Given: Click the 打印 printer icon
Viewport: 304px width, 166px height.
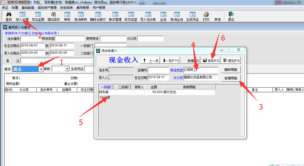Looking at the screenshot, I should (x=206, y=15).
